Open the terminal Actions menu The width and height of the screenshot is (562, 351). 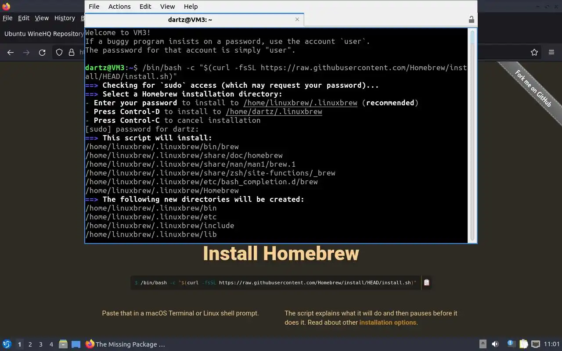(119, 7)
